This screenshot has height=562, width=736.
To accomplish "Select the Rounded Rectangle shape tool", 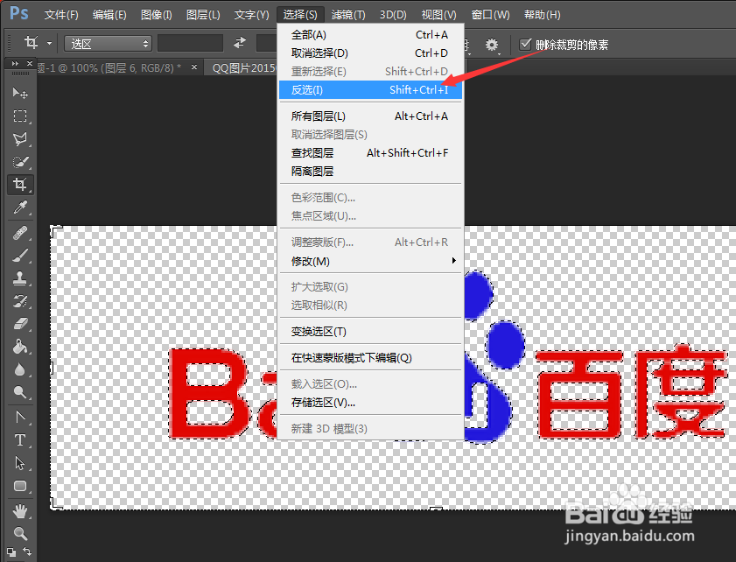I will (20, 486).
